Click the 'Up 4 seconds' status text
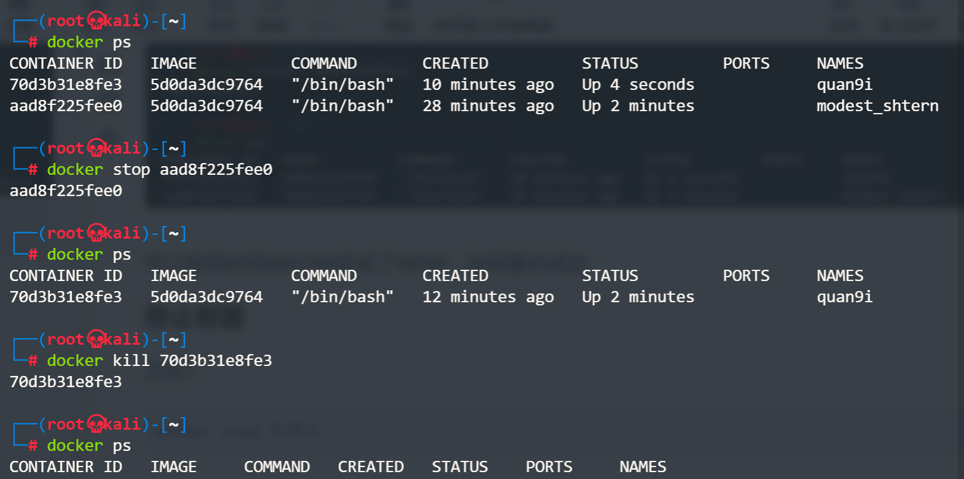 point(637,85)
